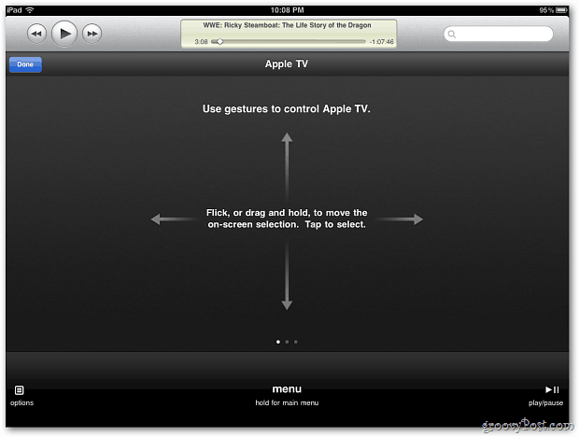Tap the Wi-Fi status icon
This screenshot has width=579, height=437.
[30, 10]
